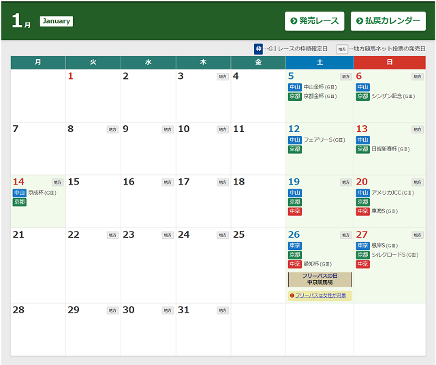The image size is (436, 365).
Task: Click the 地方 legend icon above calendar
Action: coord(342,49)
